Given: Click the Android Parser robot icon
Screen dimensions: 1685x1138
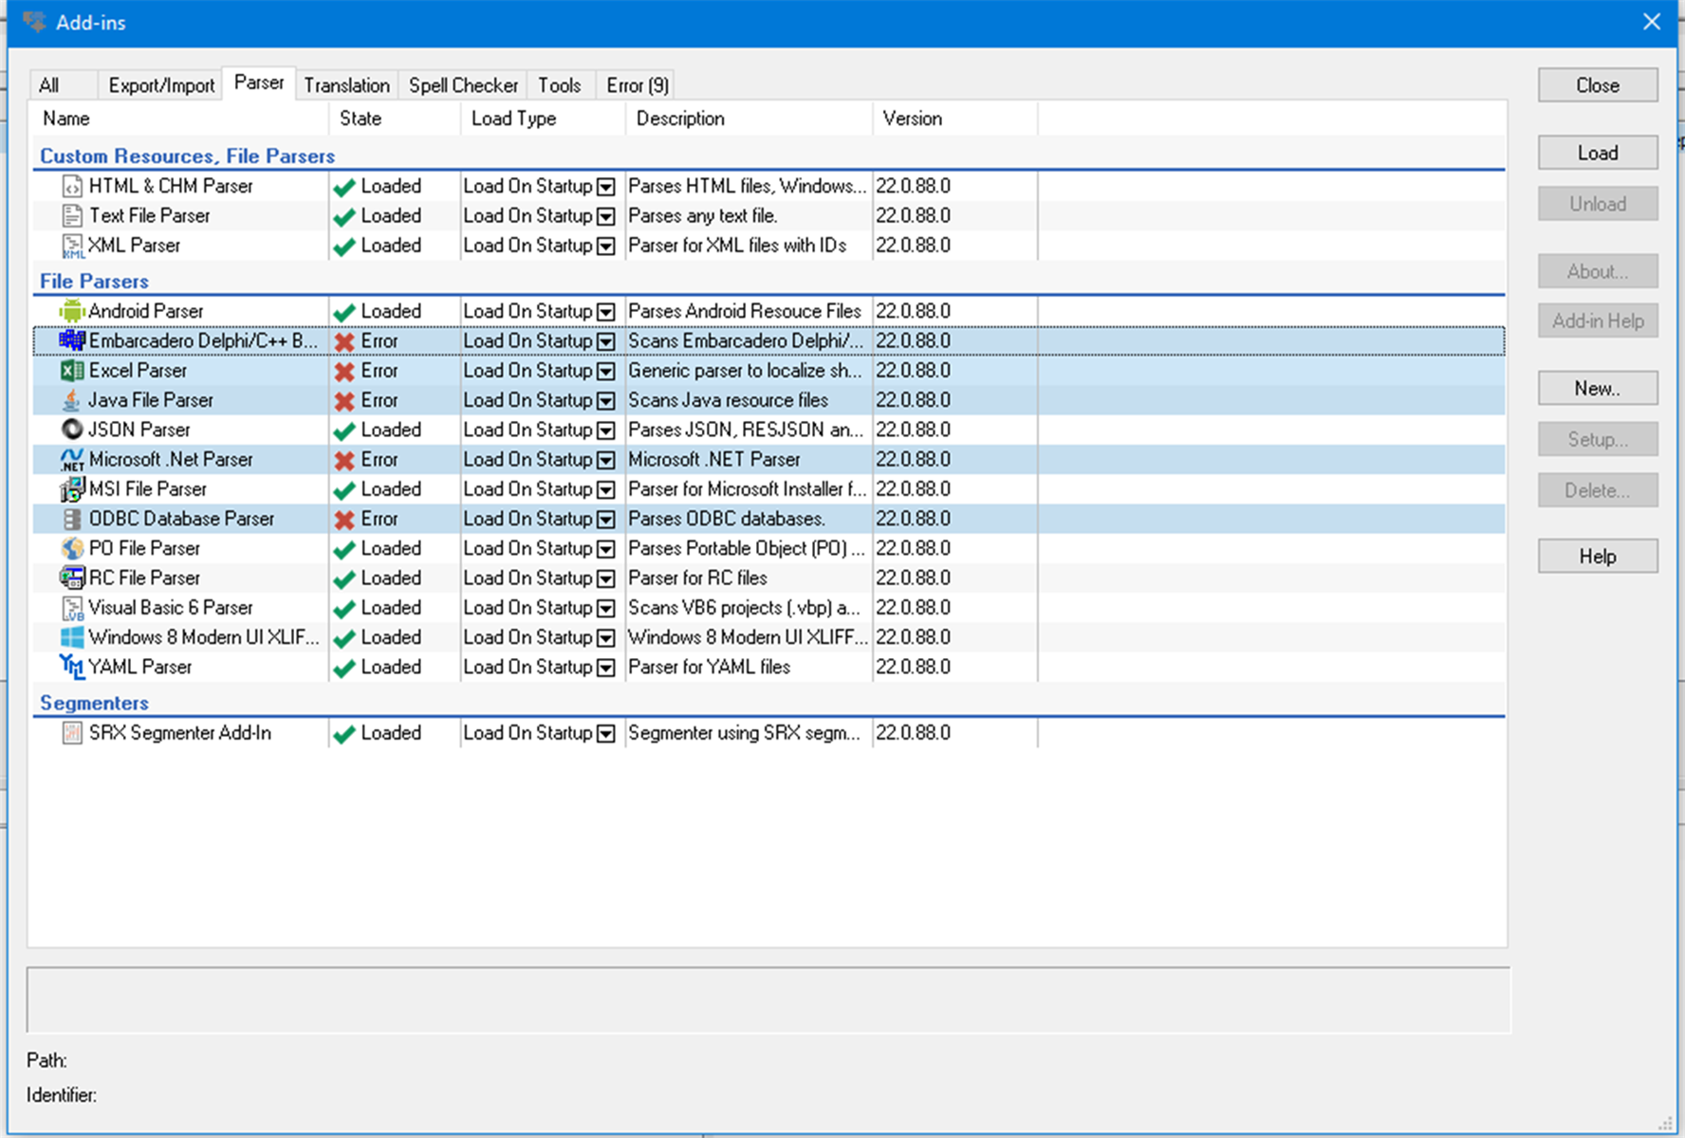Looking at the screenshot, I should (x=72, y=311).
